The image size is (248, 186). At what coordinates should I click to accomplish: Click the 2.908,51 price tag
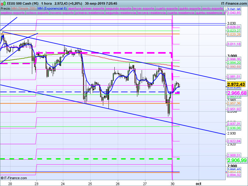[234, 155]
